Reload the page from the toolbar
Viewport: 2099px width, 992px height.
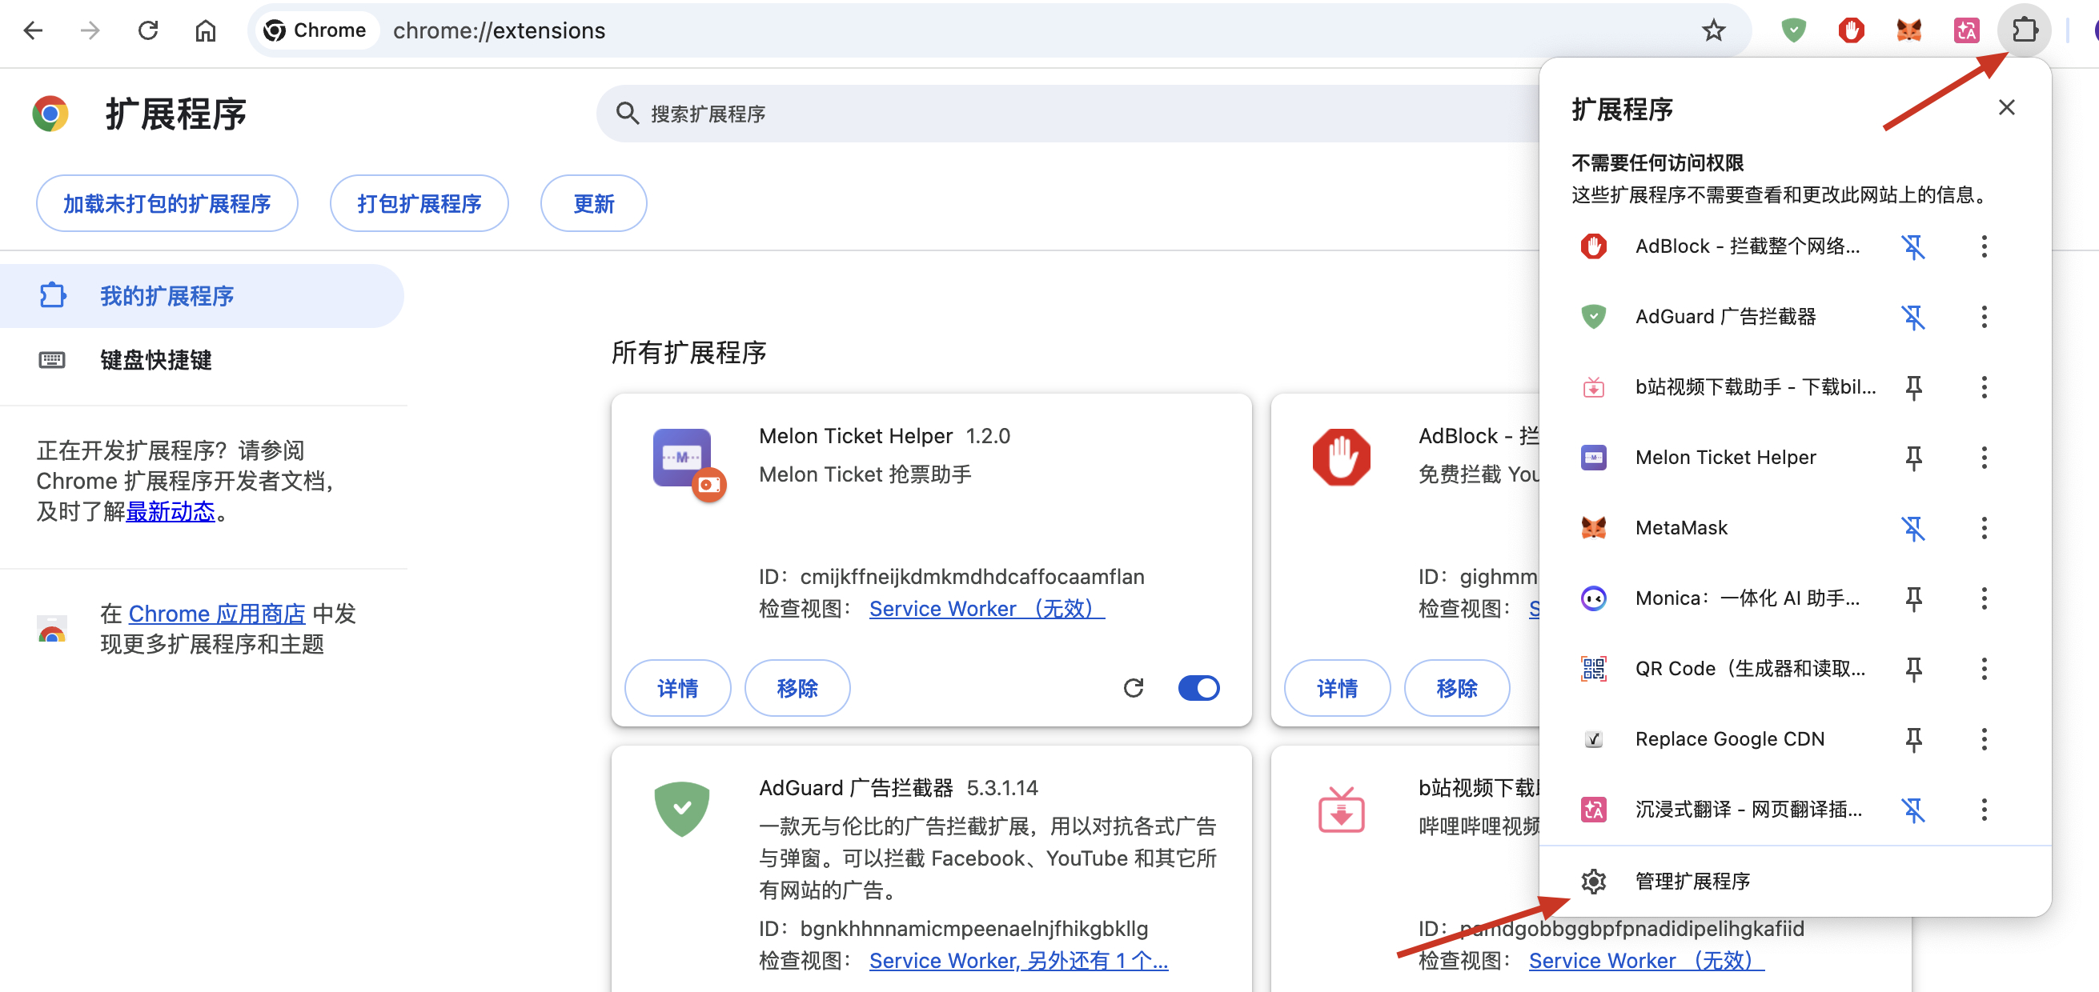(x=148, y=31)
